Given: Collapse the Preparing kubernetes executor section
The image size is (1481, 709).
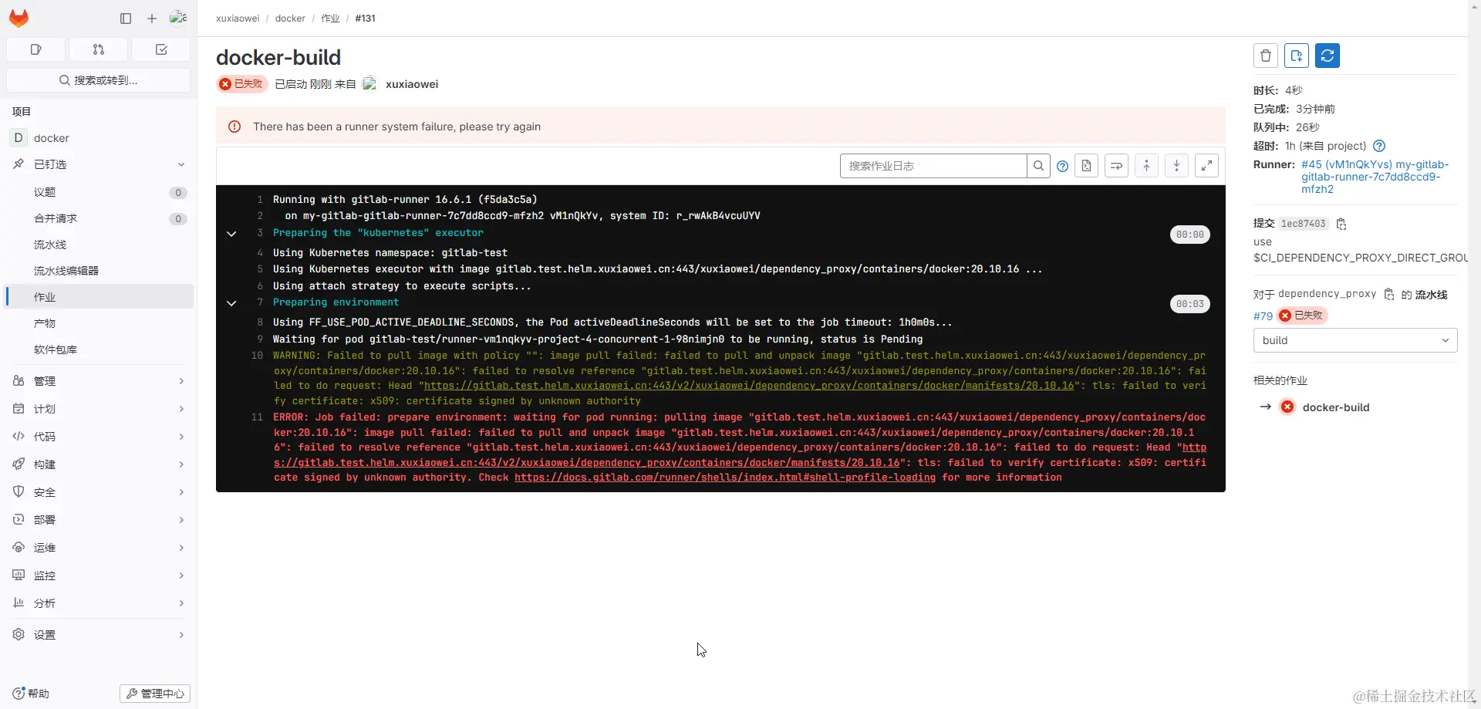Looking at the screenshot, I should (x=231, y=233).
